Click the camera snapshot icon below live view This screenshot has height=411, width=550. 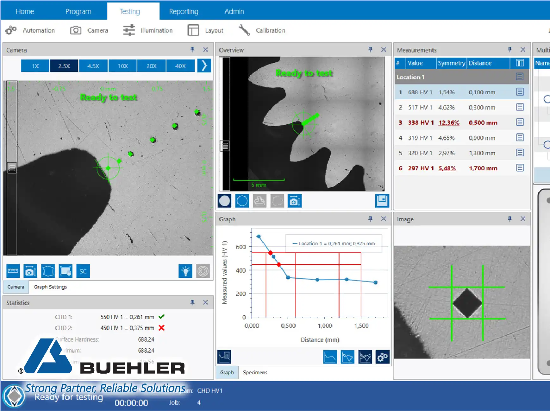pos(30,271)
